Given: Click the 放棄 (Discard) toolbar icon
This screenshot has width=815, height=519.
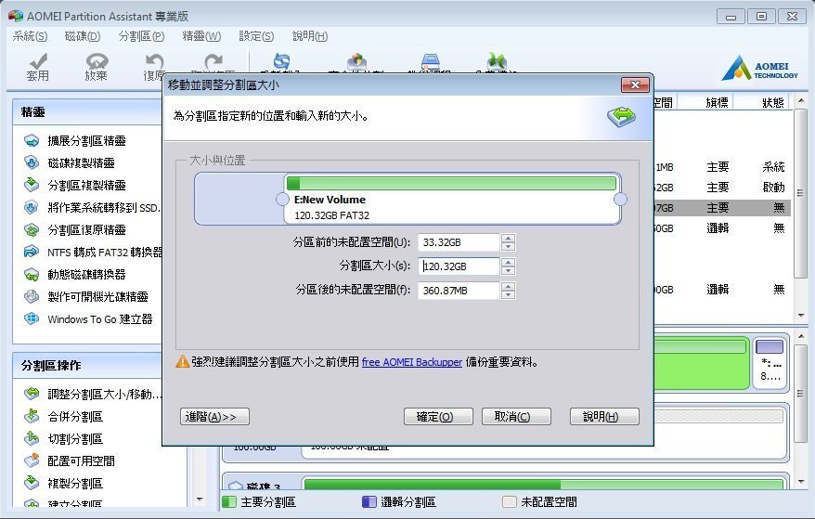Looking at the screenshot, I should click(x=97, y=67).
